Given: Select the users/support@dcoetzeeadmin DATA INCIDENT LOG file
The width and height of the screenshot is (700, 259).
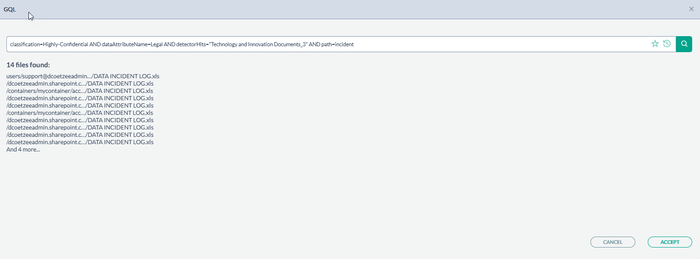Looking at the screenshot, I should [83, 76].
